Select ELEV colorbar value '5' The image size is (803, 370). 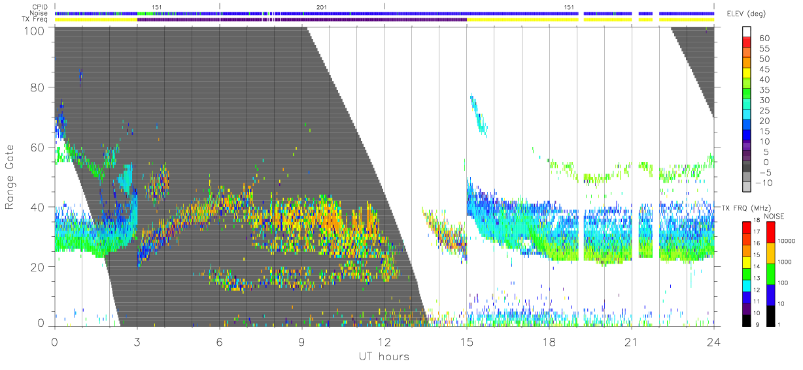coord(765,151)
